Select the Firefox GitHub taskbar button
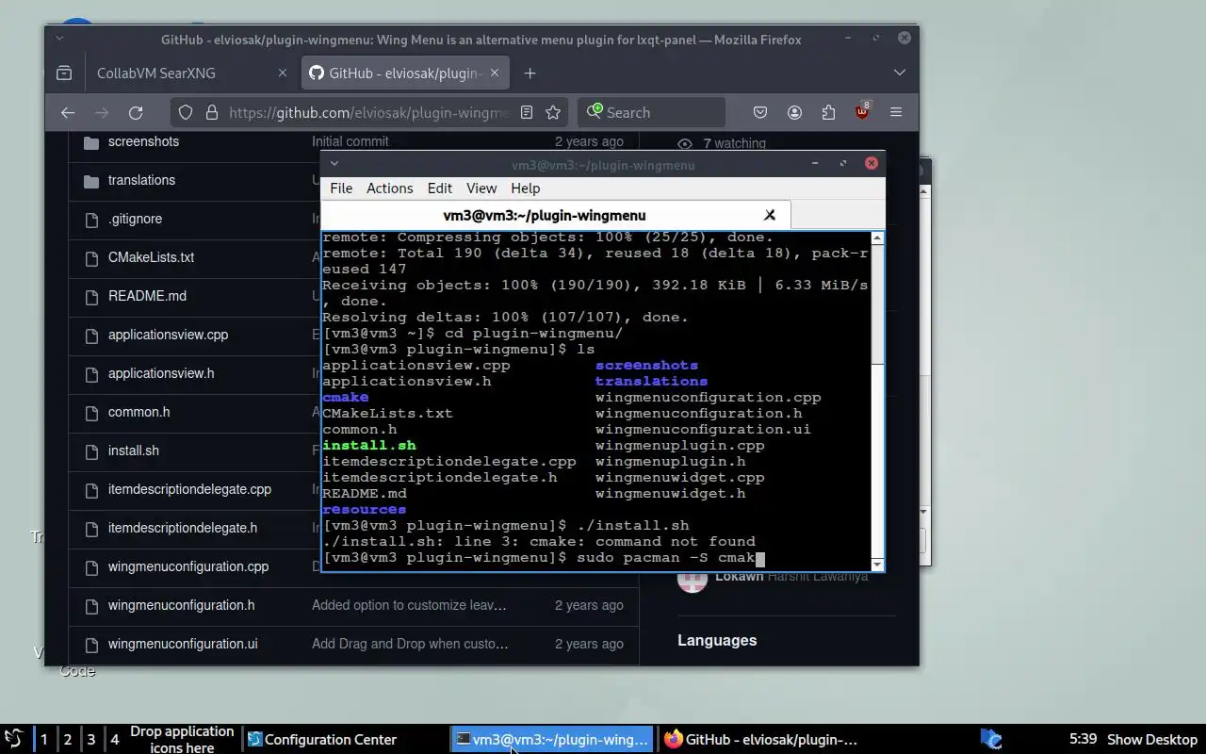 pos(760,739)
